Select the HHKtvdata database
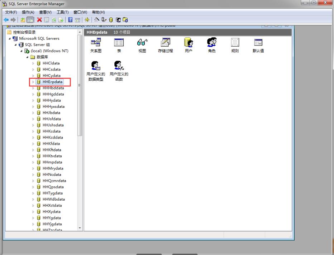 [52, 156]
